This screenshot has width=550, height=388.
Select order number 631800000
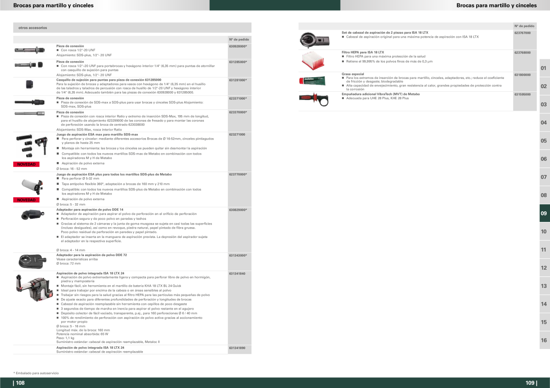[x=522, y=74]
